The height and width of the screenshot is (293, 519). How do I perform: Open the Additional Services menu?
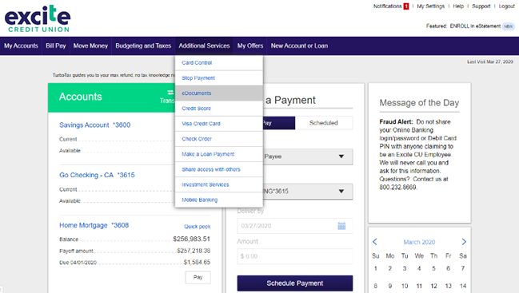pos(204,46)
